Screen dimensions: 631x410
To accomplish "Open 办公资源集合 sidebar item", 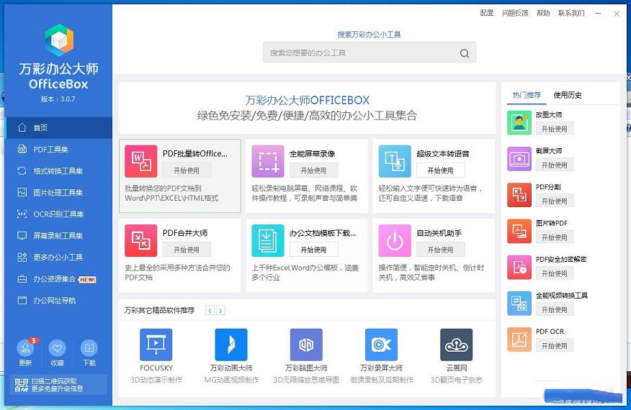I will pyautogui.click(x=59, y=279).
